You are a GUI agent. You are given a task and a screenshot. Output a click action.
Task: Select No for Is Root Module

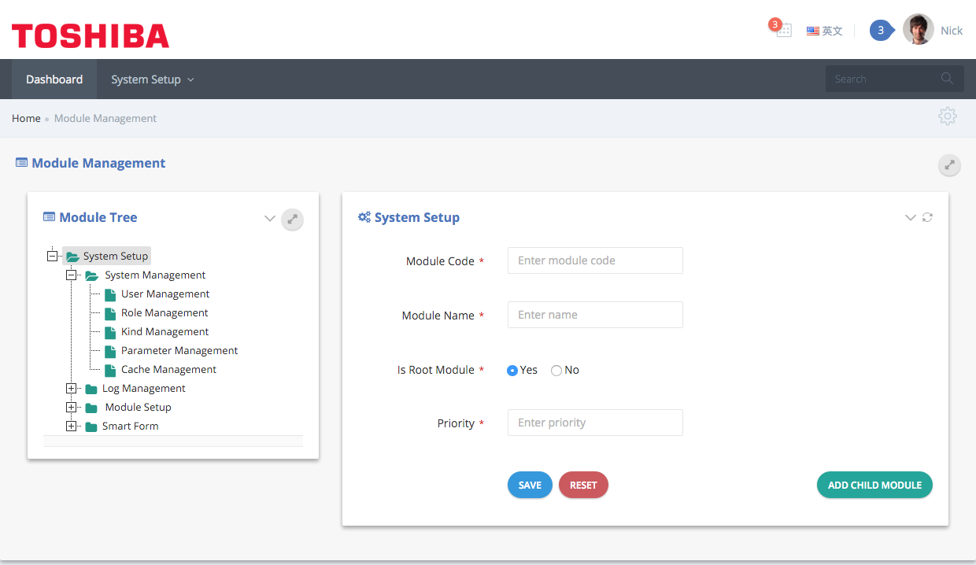pyautogui.click(x=556, y=371)
